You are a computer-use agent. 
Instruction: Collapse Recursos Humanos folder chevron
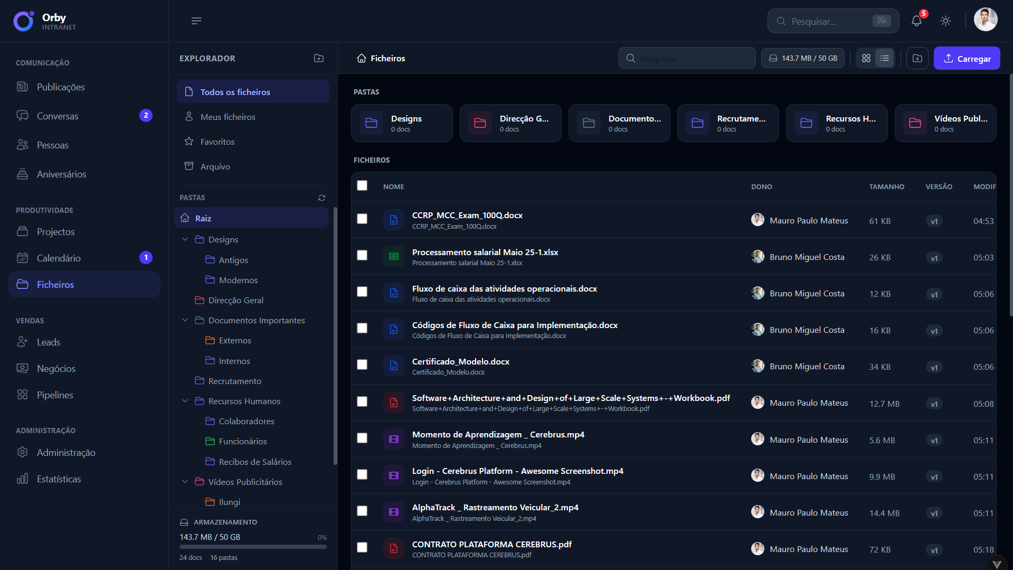(x=185, y=401)
